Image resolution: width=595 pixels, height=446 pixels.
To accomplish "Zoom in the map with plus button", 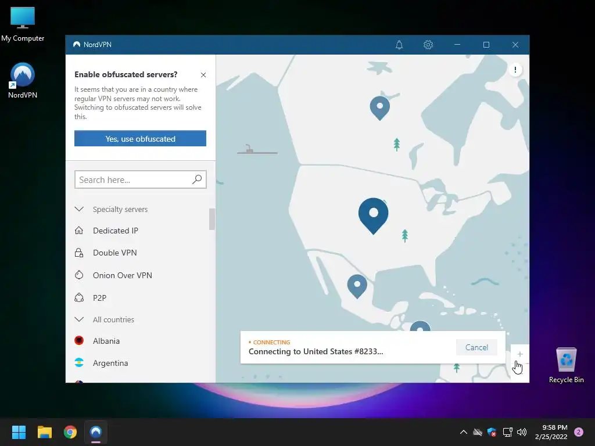I will tap(520, 354).
